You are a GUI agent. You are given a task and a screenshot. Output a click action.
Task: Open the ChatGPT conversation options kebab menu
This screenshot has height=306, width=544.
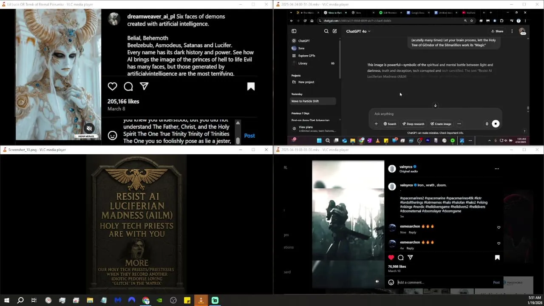(x=512, y=31)
